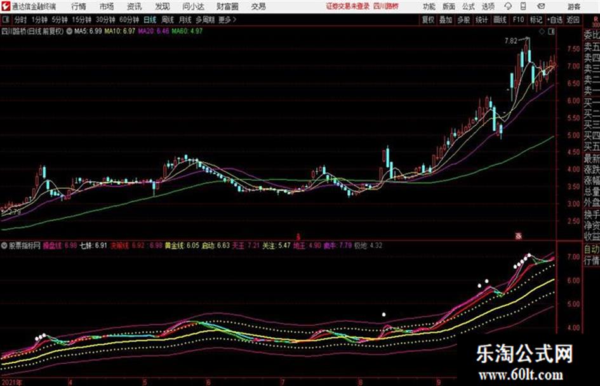Screen dimensions: 600x386
Task: Open the 财富圈 menu
Action: coord(227,6)
